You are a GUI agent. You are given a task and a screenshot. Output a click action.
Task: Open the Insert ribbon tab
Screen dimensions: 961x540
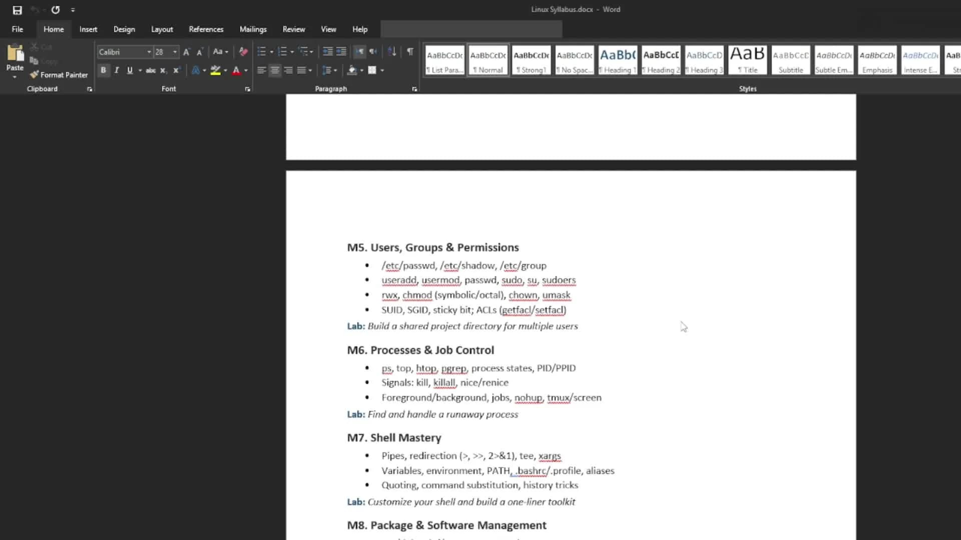click(x=88, y=29)
